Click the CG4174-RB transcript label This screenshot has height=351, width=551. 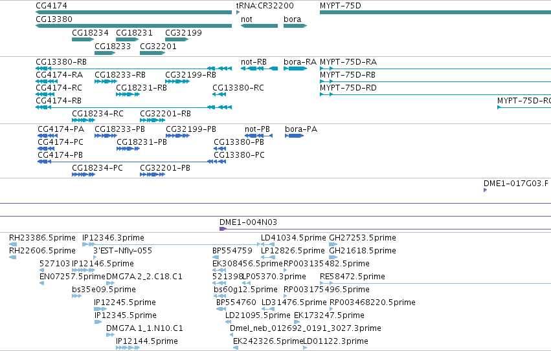coord(59,101)
